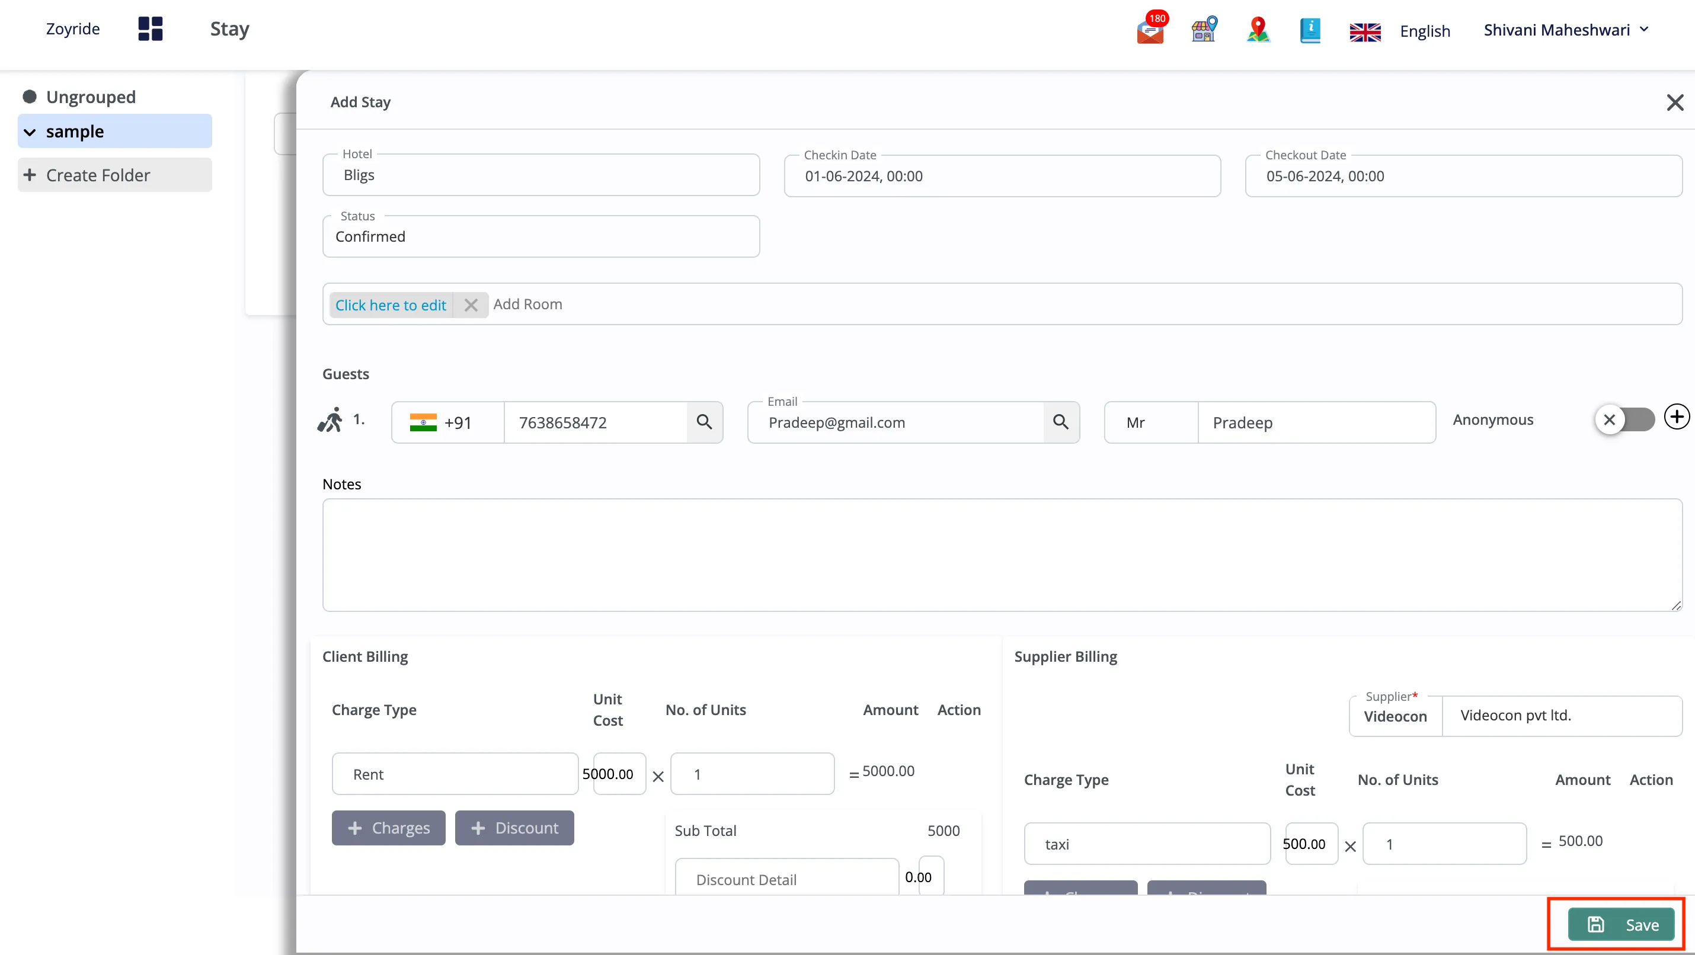
Task: Open Supplier dropdown Videocon
Action: 1396,716
